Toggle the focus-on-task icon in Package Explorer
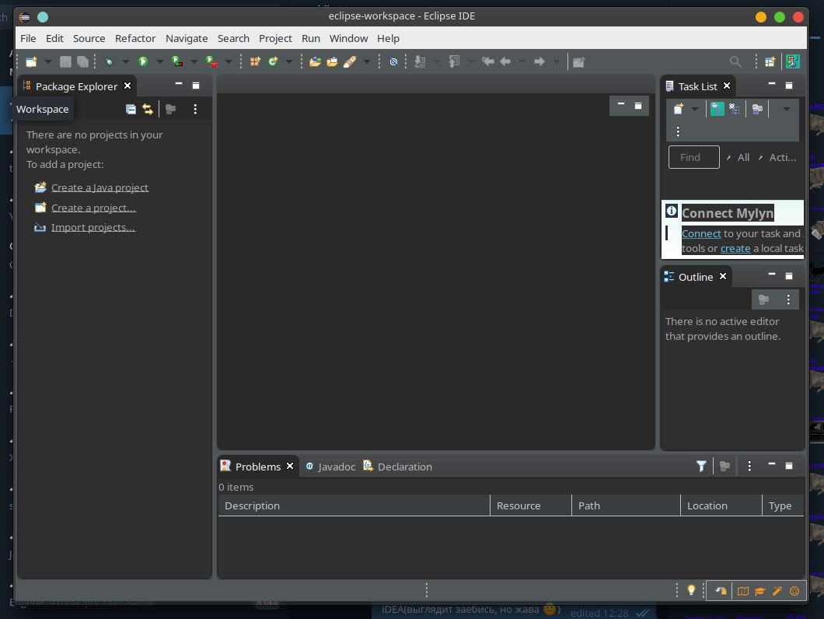 [170, 109]
